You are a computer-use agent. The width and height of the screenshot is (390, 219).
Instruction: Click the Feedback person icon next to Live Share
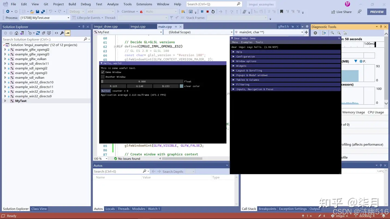(x=360, y=12)
